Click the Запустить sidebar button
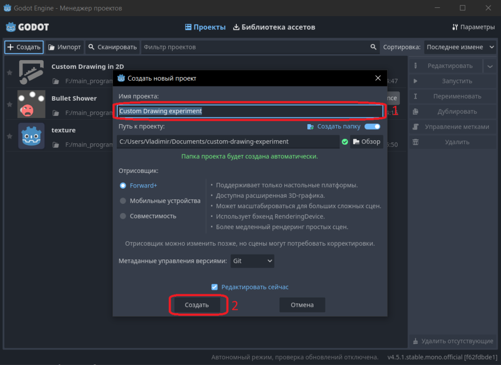This screenshot has height=365, width=501. click(x=453, y=82)
